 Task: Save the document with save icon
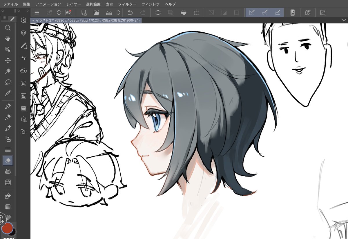click(109, 12)
